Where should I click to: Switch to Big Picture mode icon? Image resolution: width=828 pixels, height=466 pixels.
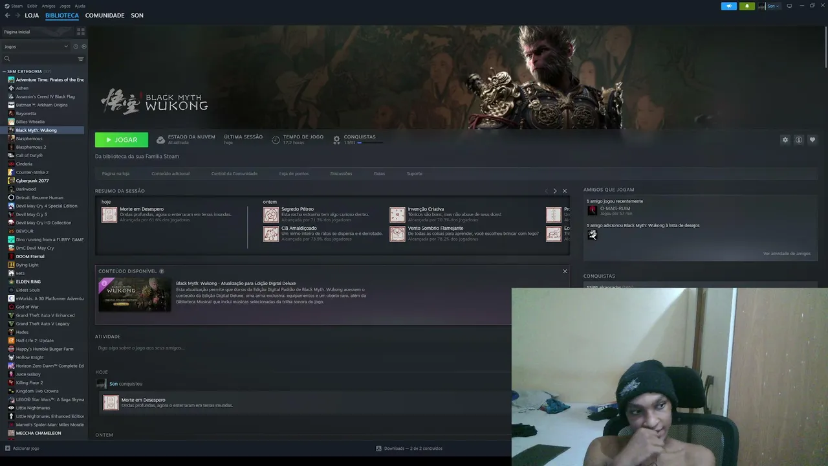tap(789, 6)
